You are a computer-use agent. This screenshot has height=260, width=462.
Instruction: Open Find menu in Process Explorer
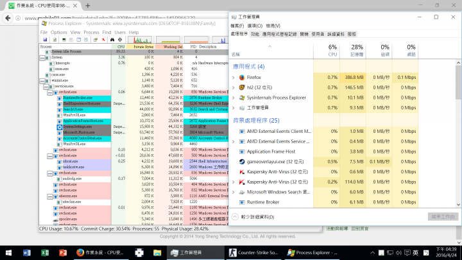coord(107,32)
